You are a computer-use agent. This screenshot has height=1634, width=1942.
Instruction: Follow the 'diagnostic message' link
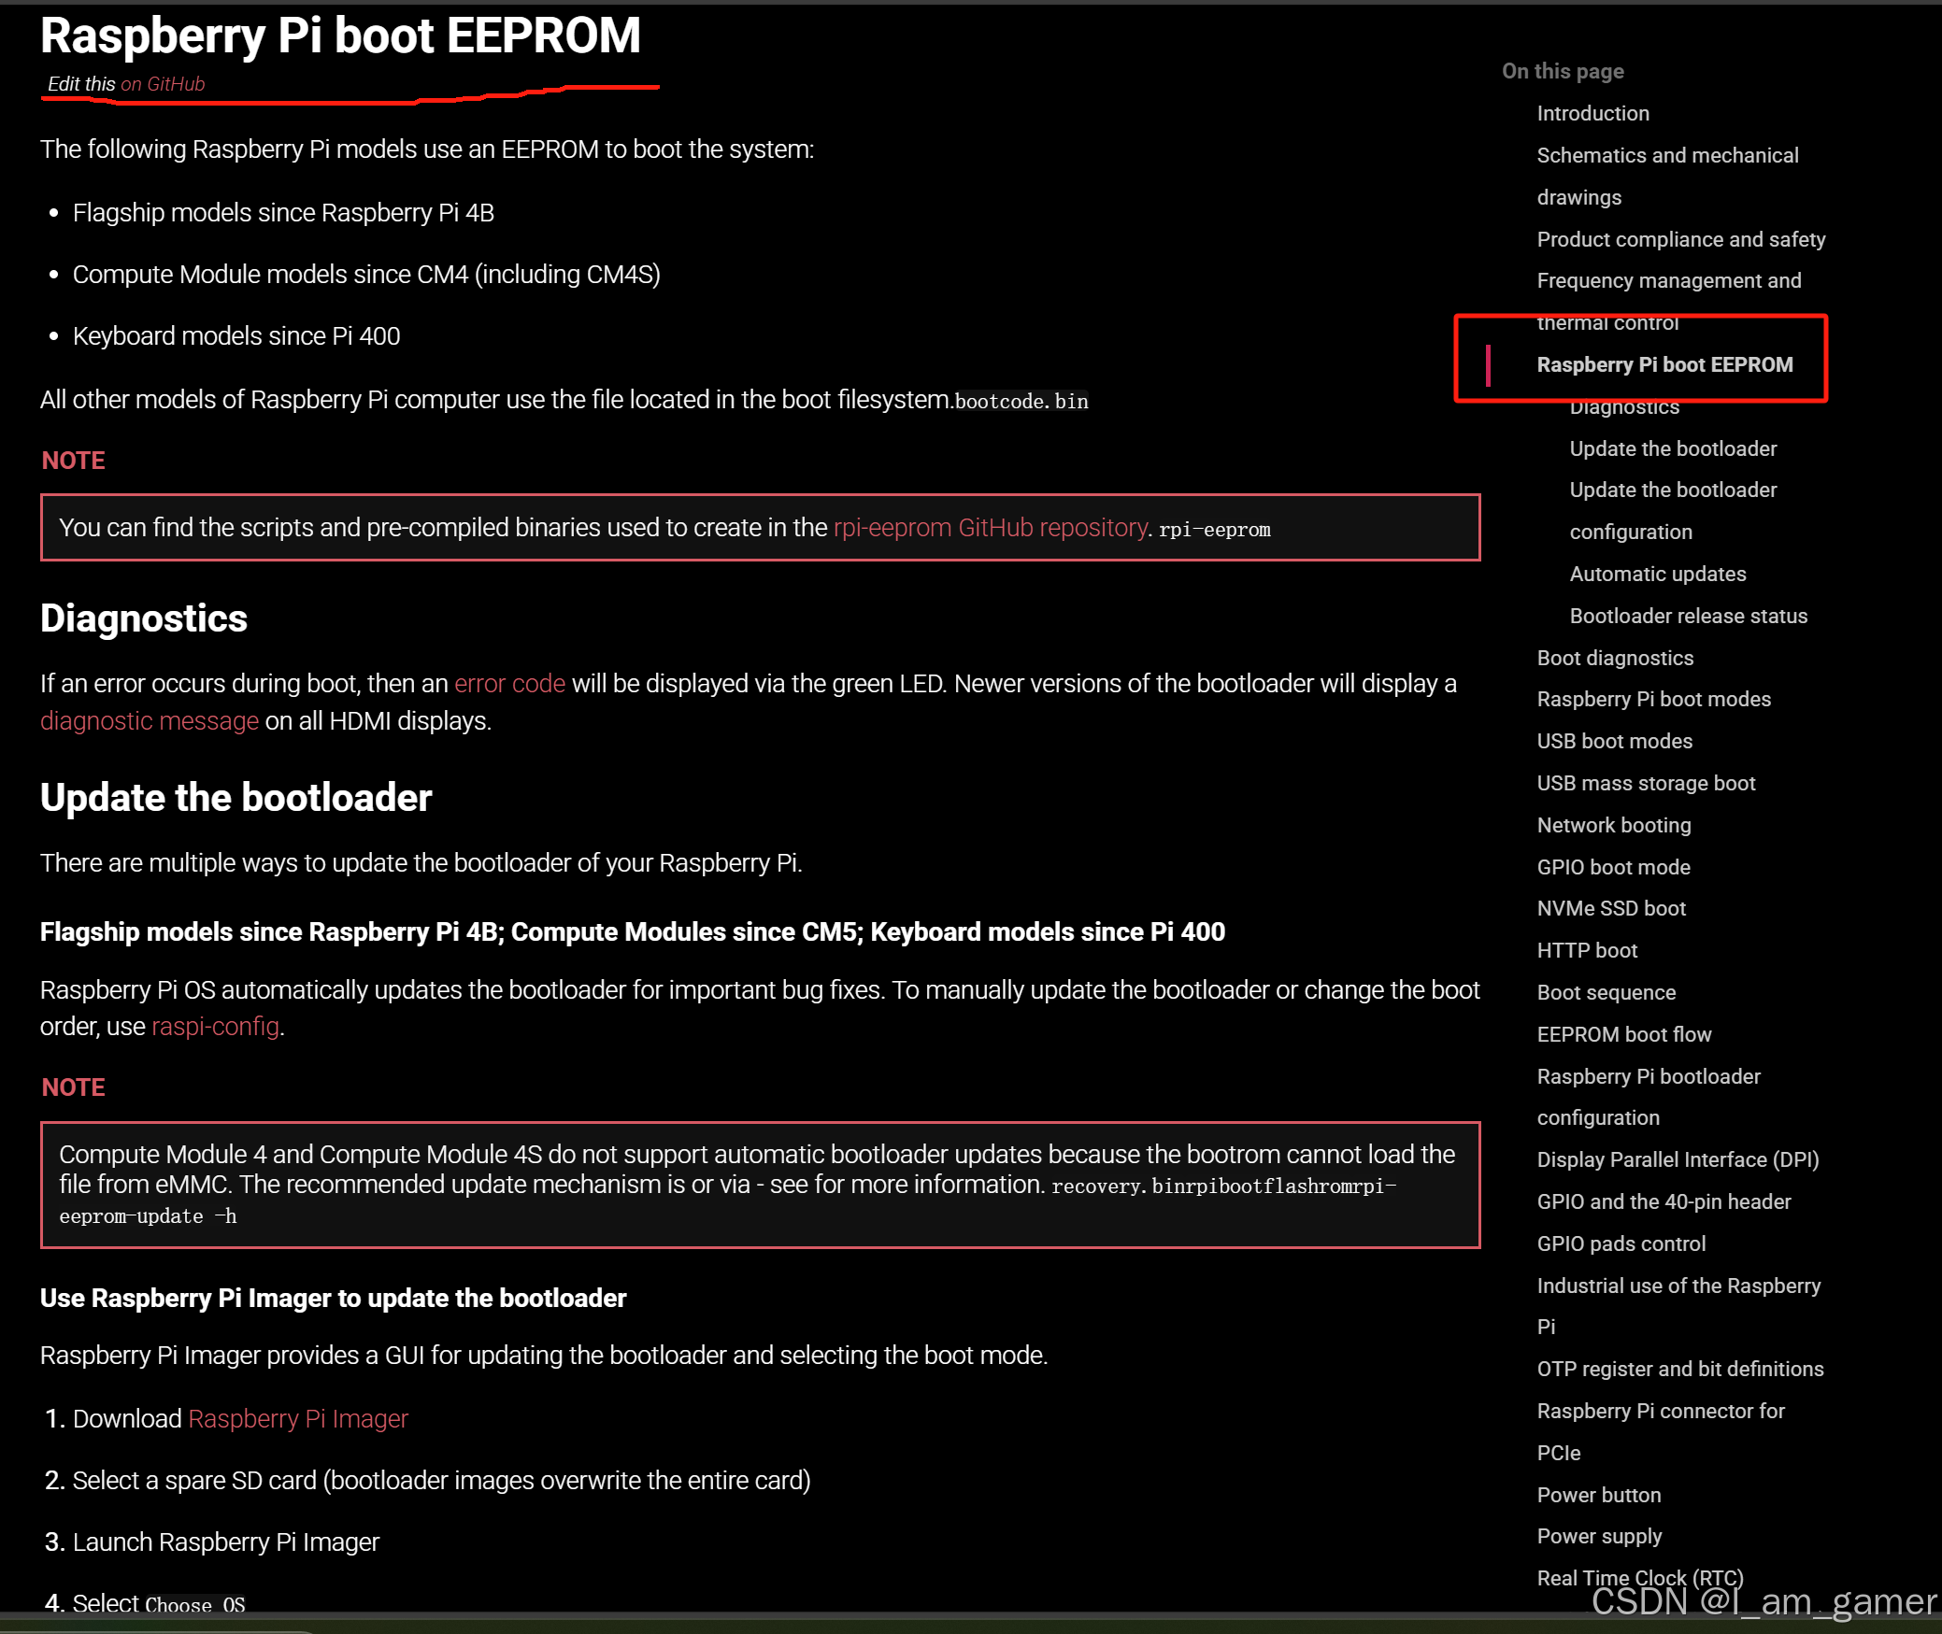click(x=150, y=721)
